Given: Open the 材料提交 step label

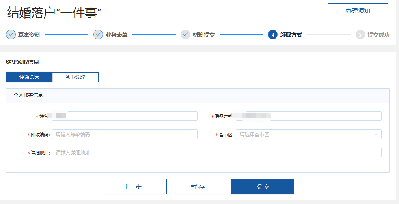Looking at the screenshot, I should pos(204,35).
